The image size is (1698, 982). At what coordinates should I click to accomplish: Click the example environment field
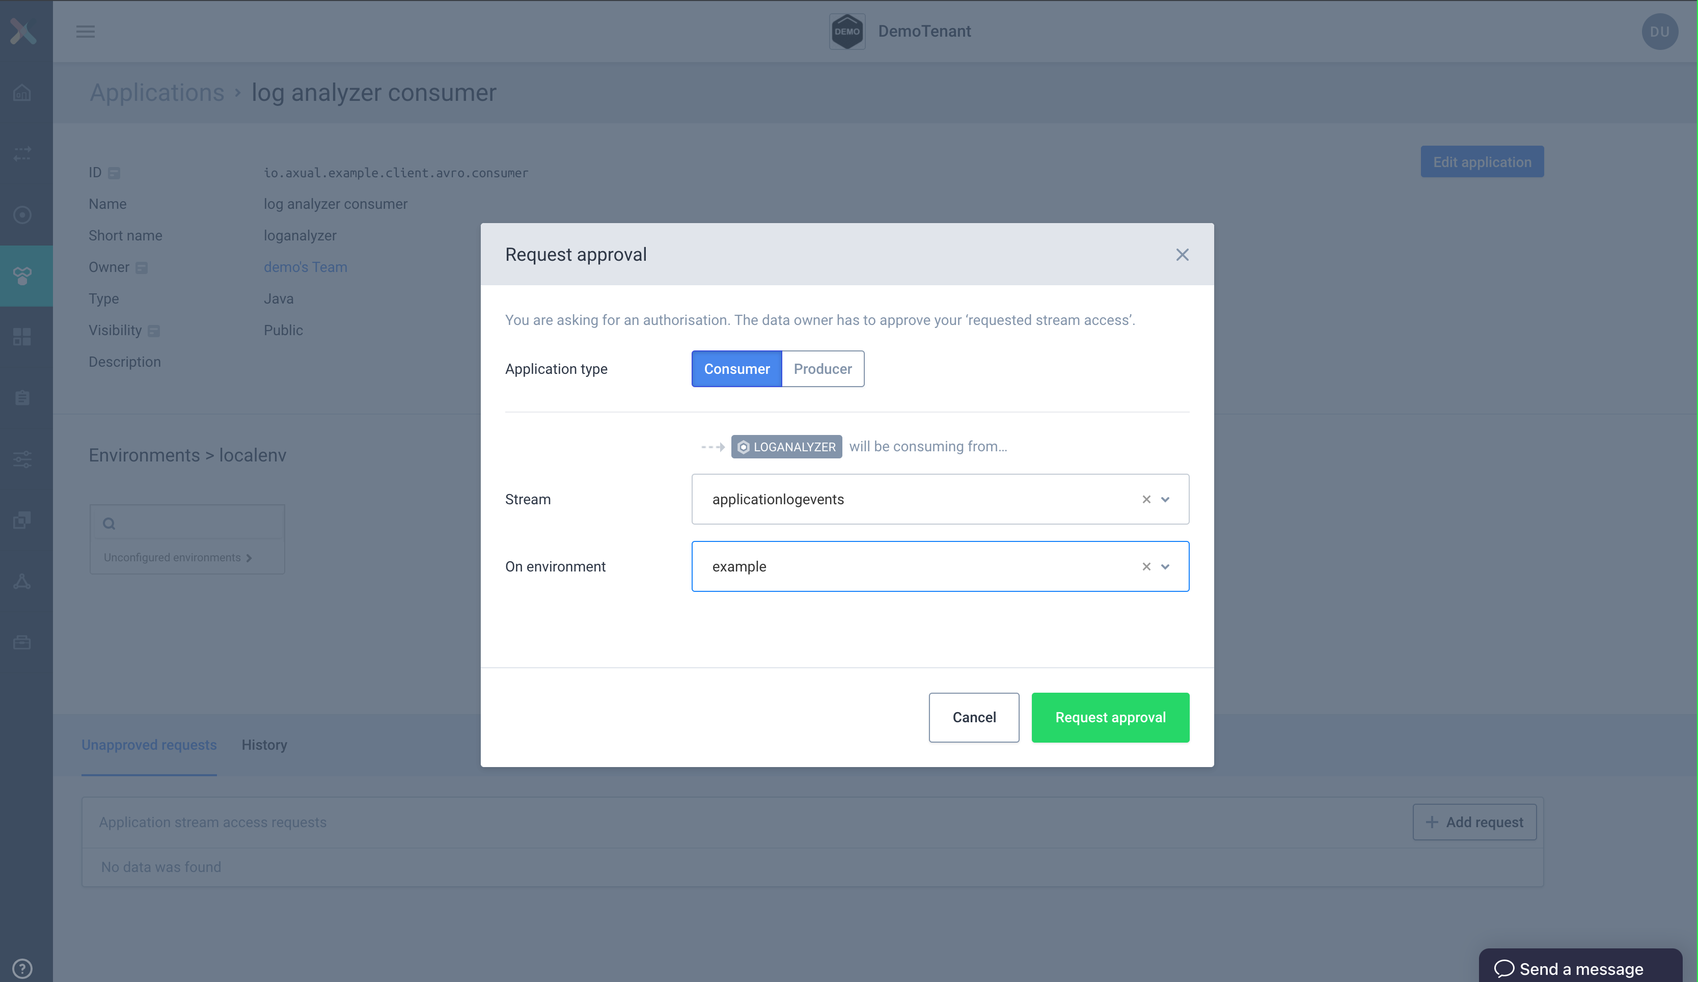940,567
